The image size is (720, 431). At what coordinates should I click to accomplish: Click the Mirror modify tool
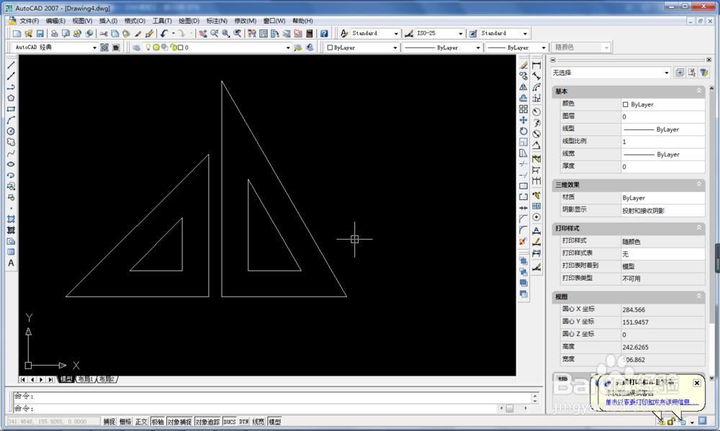[523, 87]
